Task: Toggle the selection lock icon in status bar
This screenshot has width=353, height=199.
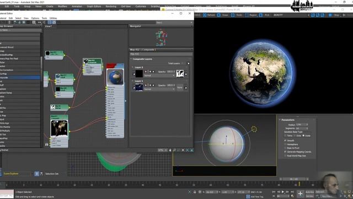Action: tap(195, 192)
